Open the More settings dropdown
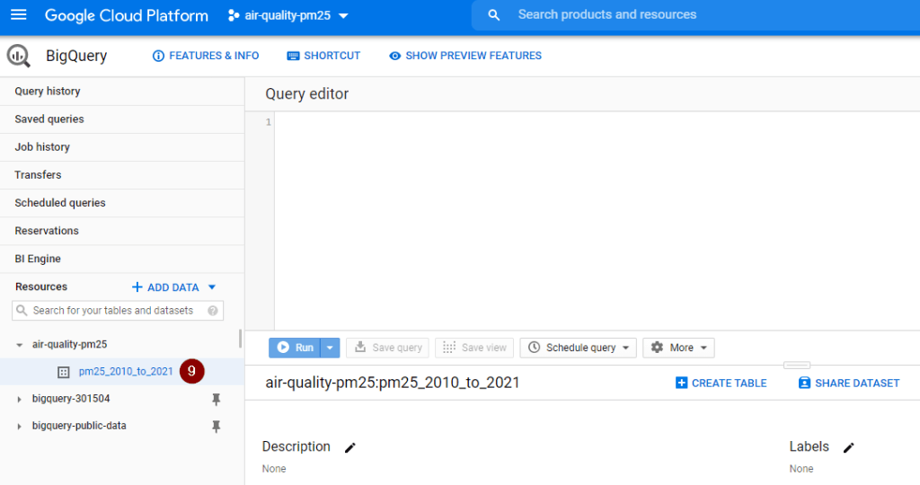This screenshot has width=920, height=485. [x=678, y=348]
